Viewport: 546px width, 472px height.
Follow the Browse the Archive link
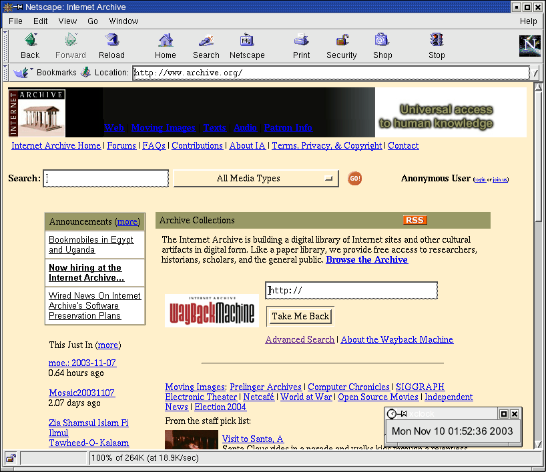pos(366,260)
